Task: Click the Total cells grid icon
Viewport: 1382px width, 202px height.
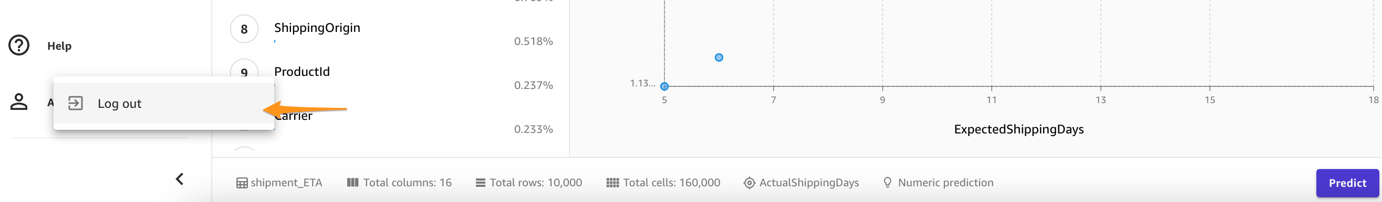Action: 612,183
